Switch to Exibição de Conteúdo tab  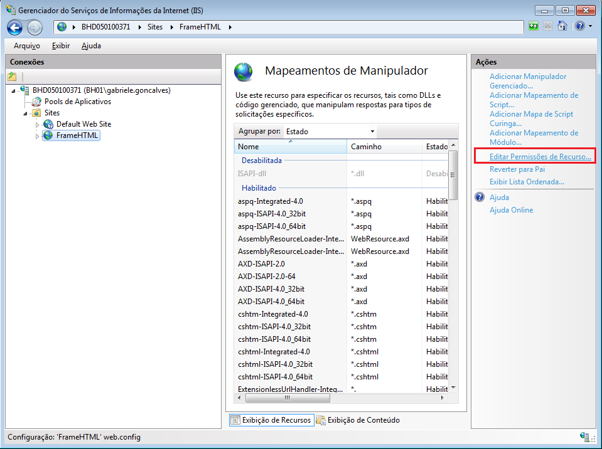358,420
